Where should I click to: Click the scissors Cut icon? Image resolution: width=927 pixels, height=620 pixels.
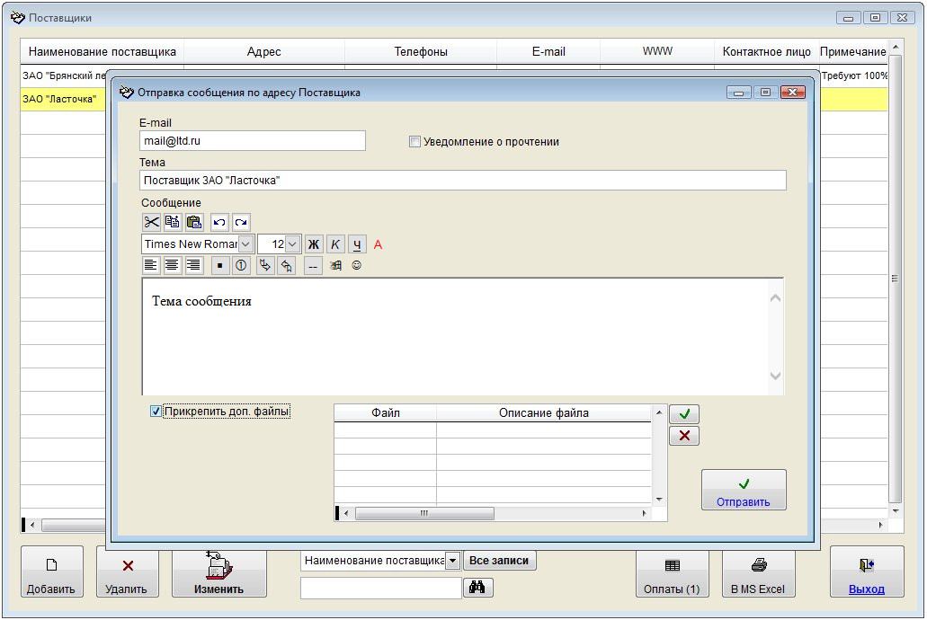click(151, 222)
